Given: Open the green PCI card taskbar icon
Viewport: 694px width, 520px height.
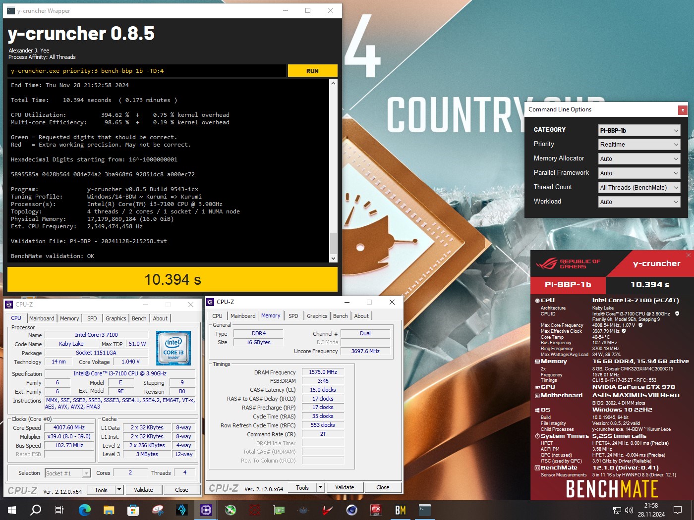Looking at the screenshot, I should pos(279,510).
